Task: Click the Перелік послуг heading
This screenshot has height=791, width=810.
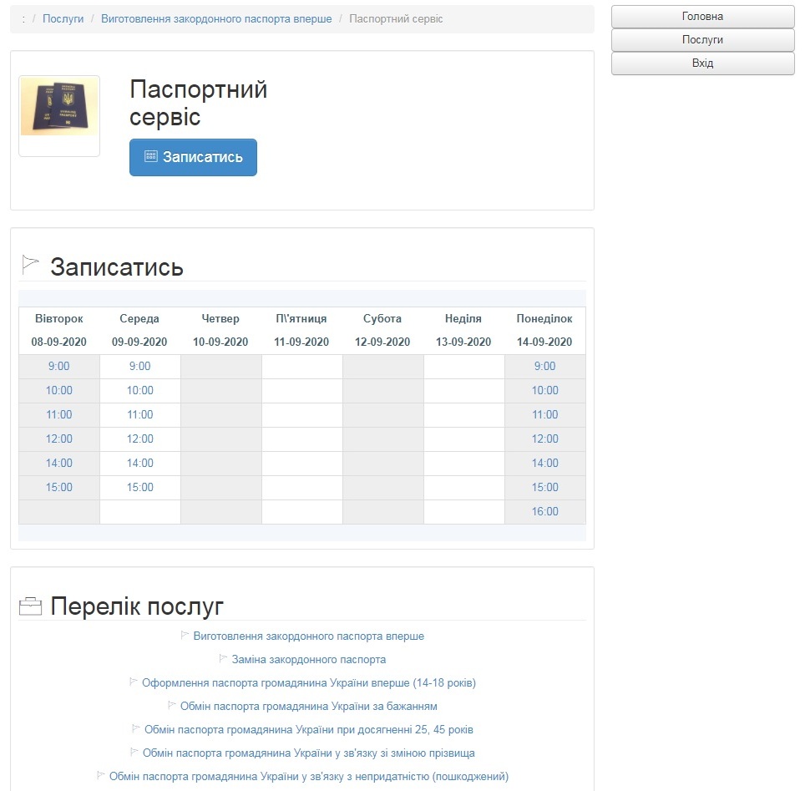Action: coord(137,606)
